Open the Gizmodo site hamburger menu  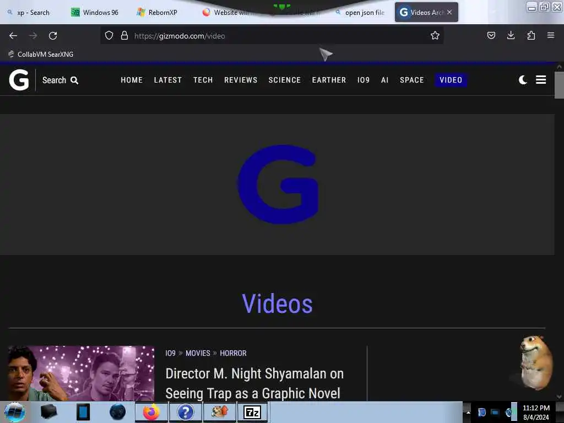click(x=541, y=80)
